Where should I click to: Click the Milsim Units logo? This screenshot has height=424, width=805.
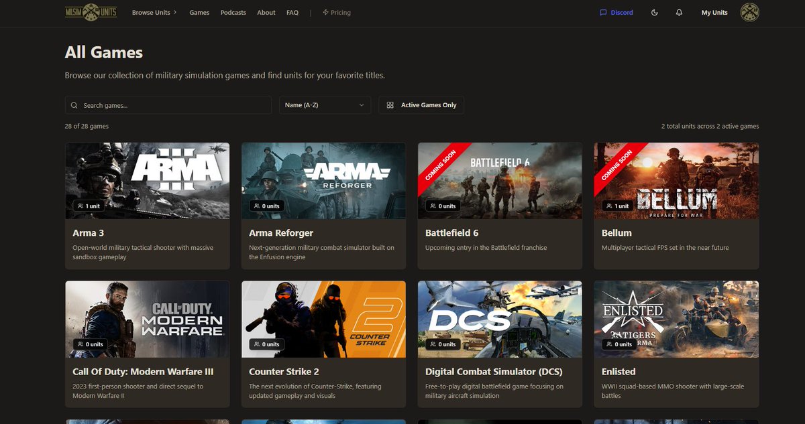click(x=91, y=12)
